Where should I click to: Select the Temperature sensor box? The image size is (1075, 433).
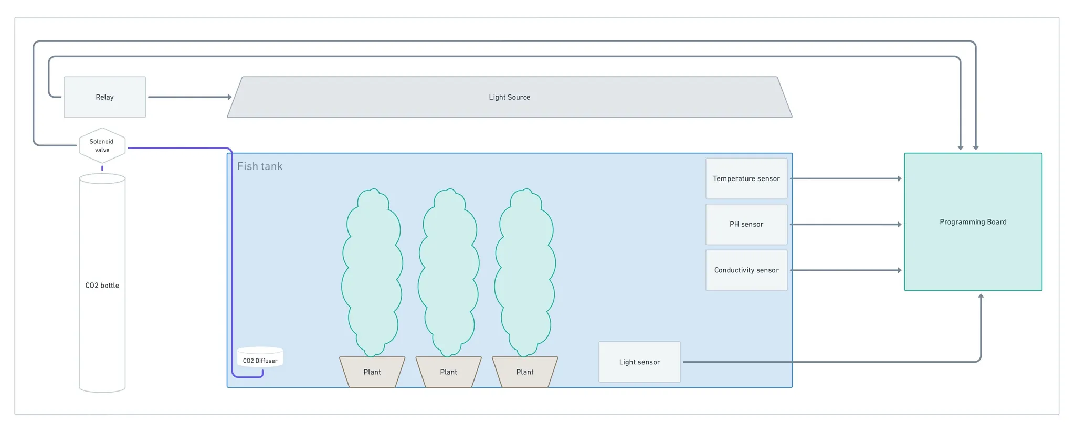(746, 178)
